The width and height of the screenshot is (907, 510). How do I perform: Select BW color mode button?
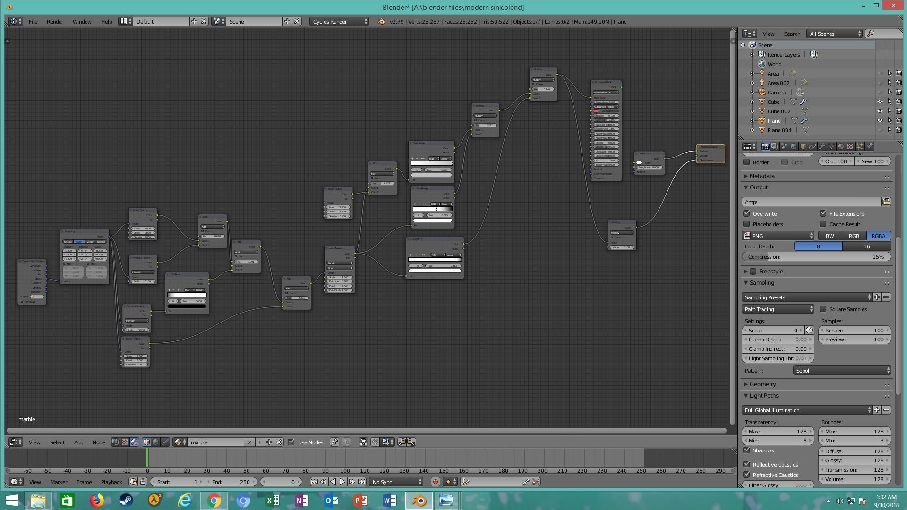[x=830, y=236]
